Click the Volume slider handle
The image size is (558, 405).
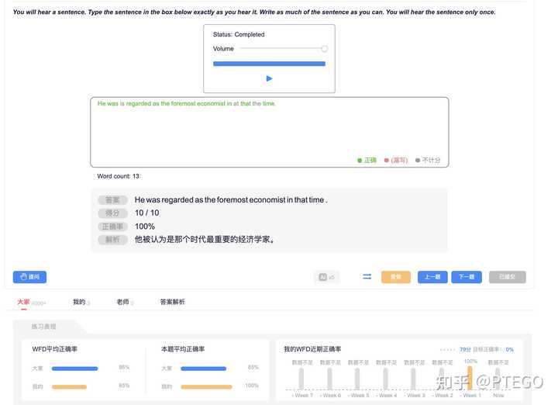pyautogui.click(x=324, y=49)
